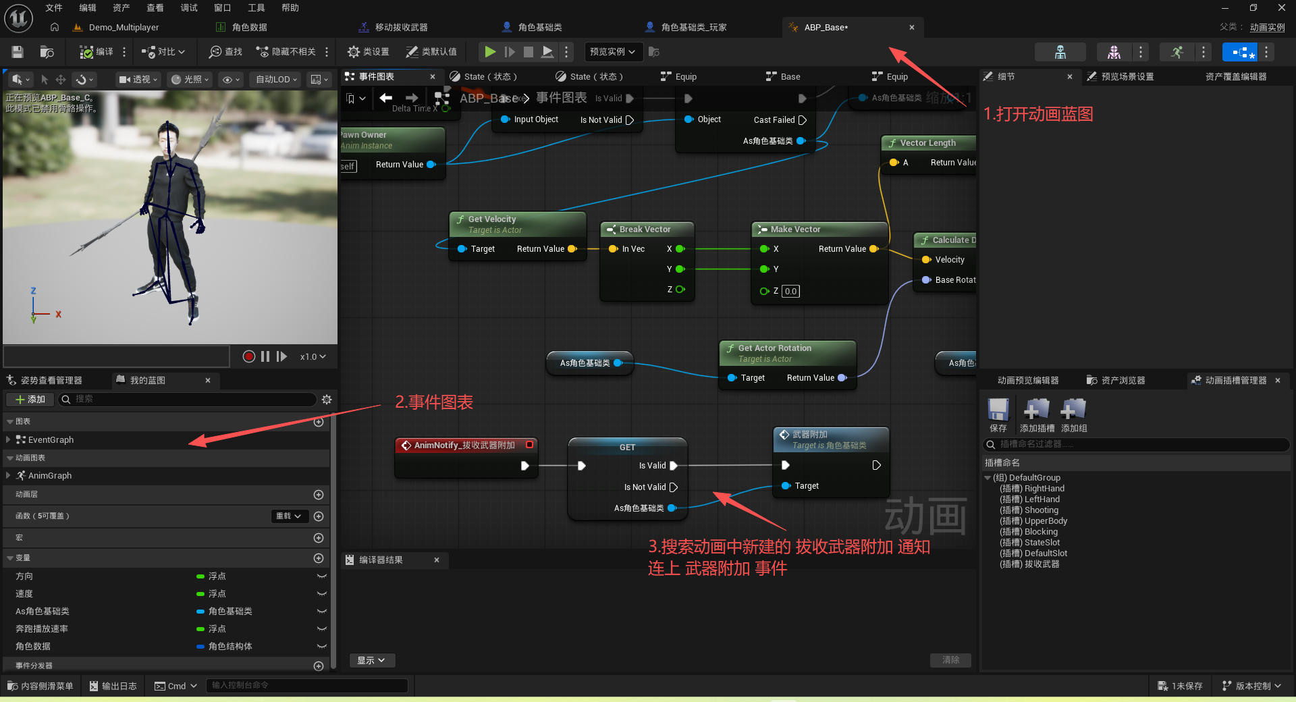Open the 工具 menu
This screenshot has width=1296, height=702.
pos(256,8)
